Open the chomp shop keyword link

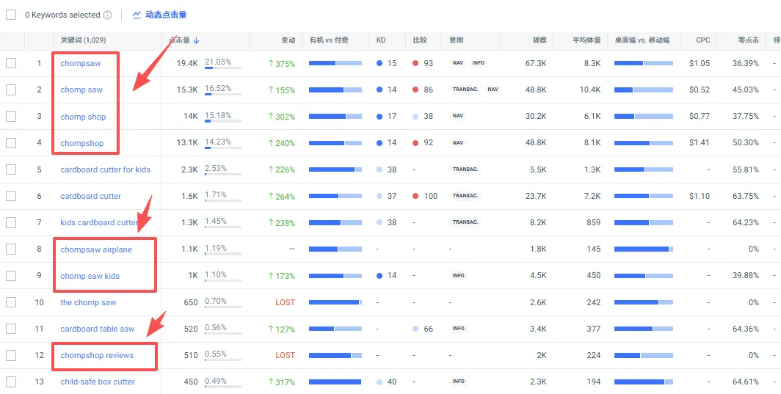pyautogui.click(x=83, y=117)
